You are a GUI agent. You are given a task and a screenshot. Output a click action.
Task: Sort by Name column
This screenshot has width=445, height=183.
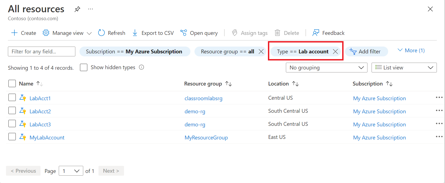(31, 84)
